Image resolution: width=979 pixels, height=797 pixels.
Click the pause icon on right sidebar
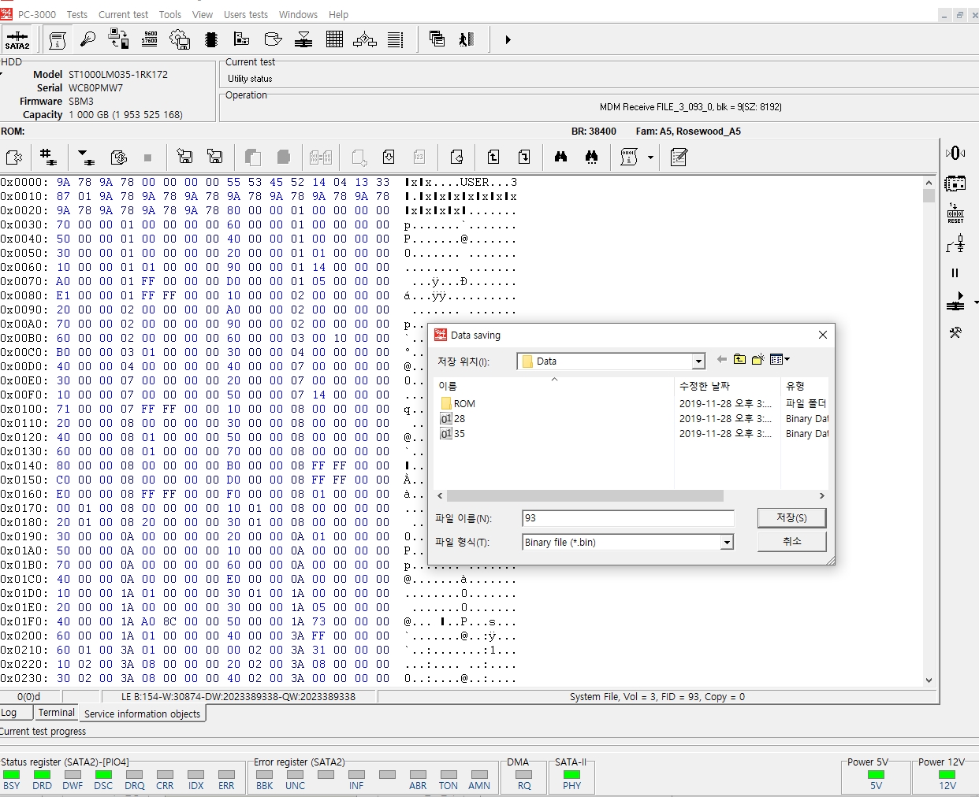955,272
